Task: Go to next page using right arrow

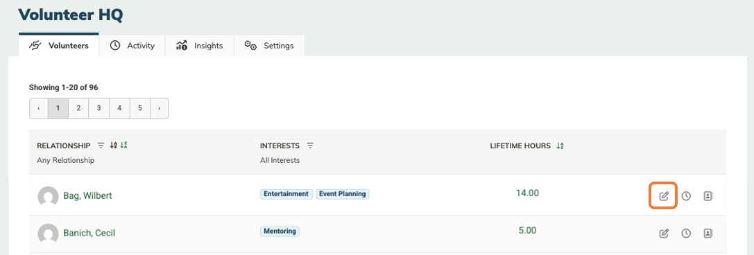Action: point(159,109)
